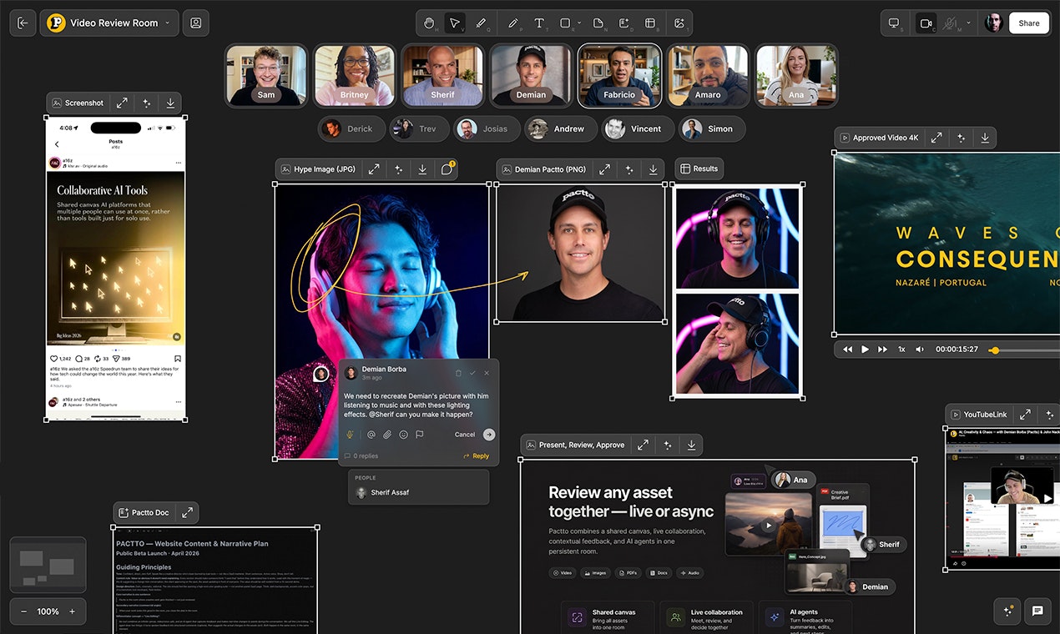This screenshot has width=1060, height=634.
Task: Select the AI doc tool with sparkle
Action: coord(624,23)
